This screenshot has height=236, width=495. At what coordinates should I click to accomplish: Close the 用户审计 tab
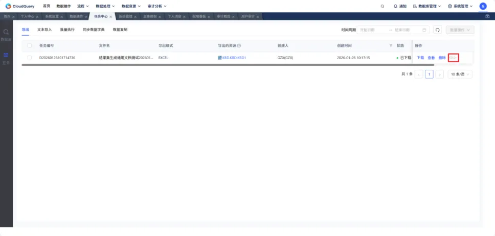click(x=258, y=17)
